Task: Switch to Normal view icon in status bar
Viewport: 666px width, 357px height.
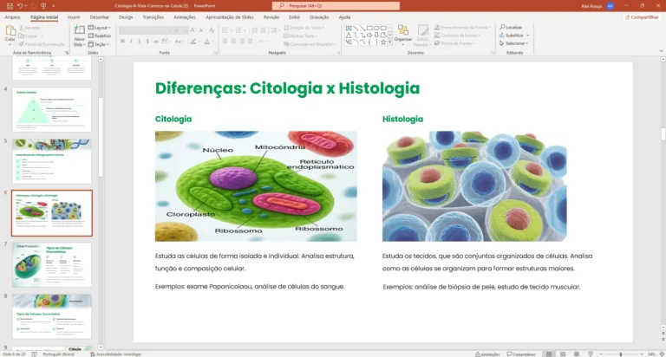Action: 549,354
